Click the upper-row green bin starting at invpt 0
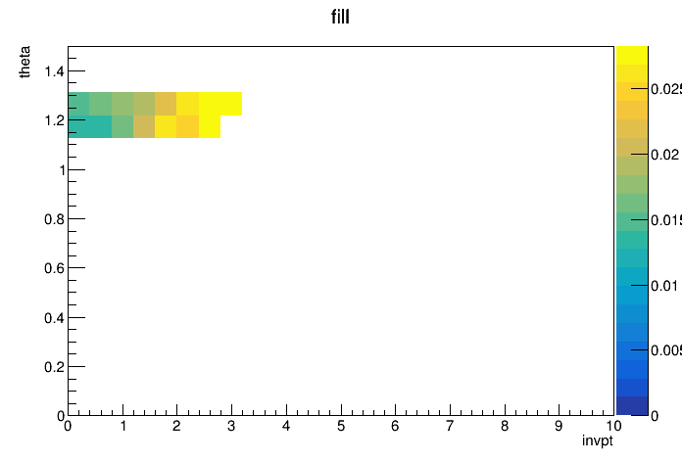Viewport: 682px width, 462px height. click(78, 104)
